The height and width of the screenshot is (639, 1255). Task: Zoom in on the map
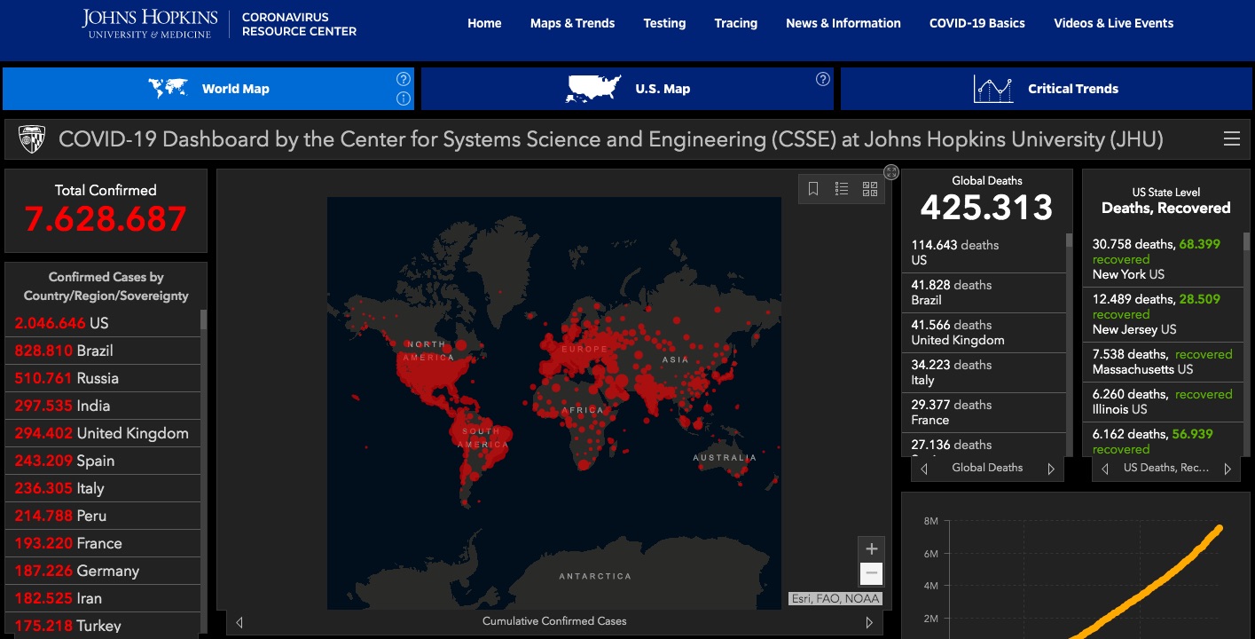[x=871, y=548]
